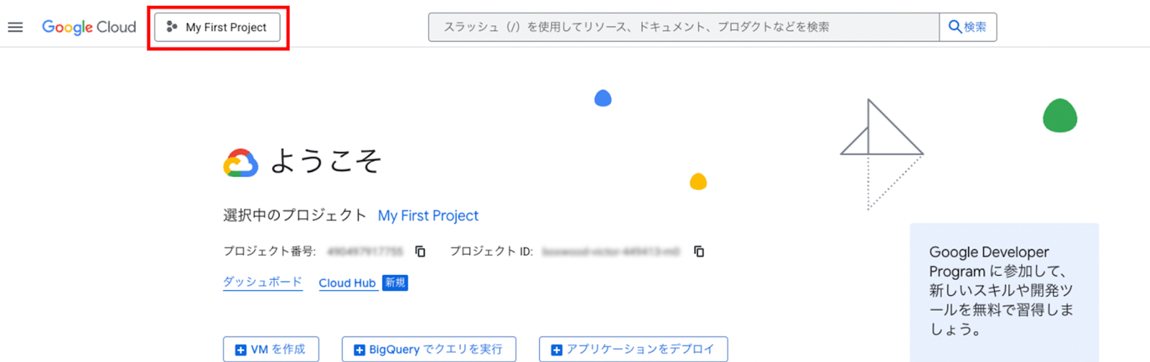Open the Cloud Hub link
The width and height of the screenshot is (1150, 362).
point(347,283)
